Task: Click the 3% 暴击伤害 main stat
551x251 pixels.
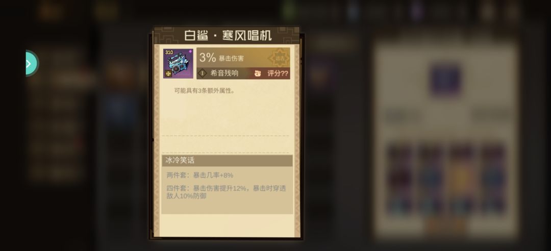Action: [221, 58]
